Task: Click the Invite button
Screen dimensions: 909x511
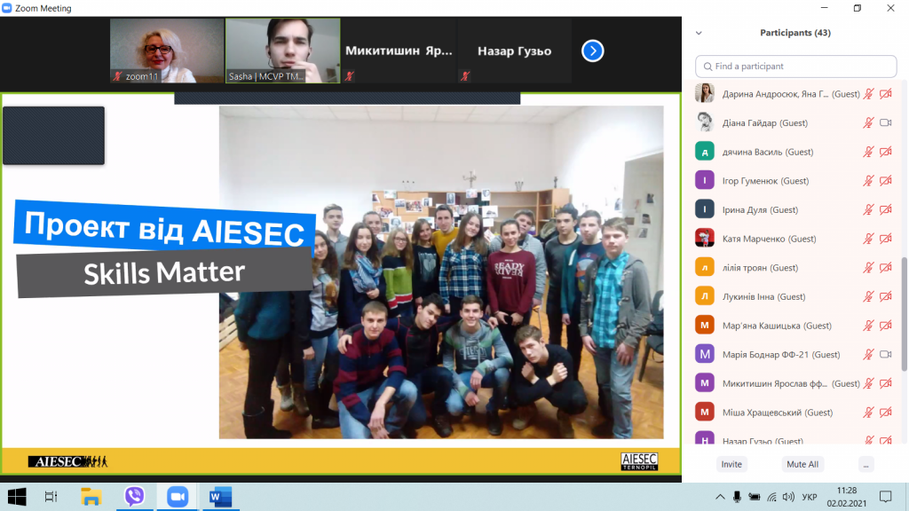Action: pos(731,464)
